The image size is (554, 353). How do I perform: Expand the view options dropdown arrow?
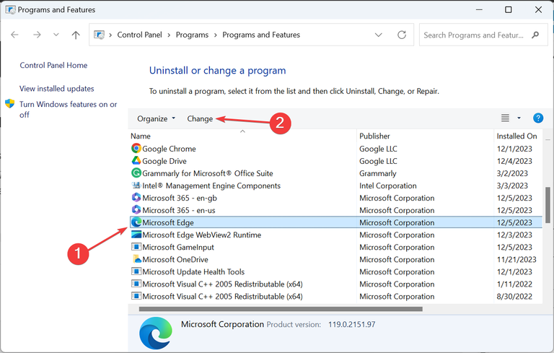(519, 118)
